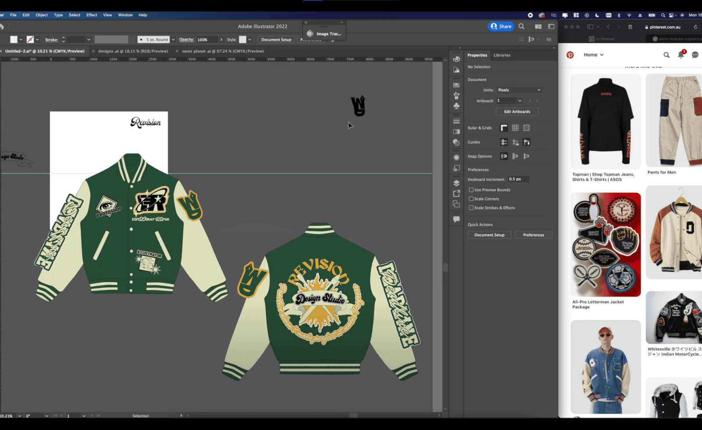Image resolution: width=702 pixels, height=430 pixels.
Task: Open Pinterest messages chat icon
Action: (695, 55)
